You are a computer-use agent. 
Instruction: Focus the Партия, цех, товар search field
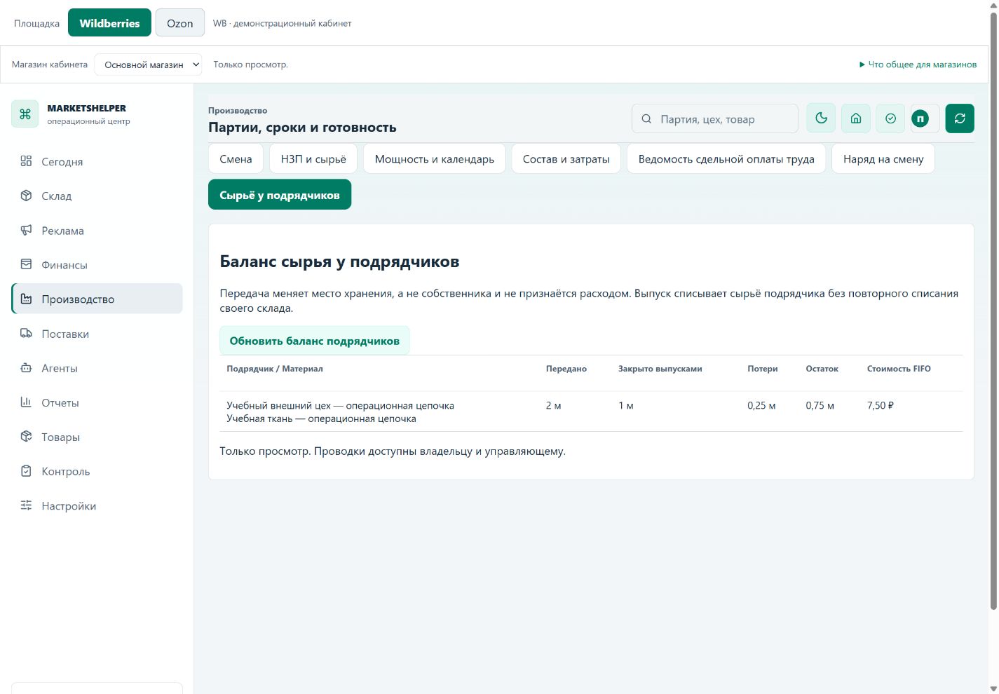point(715,119)
